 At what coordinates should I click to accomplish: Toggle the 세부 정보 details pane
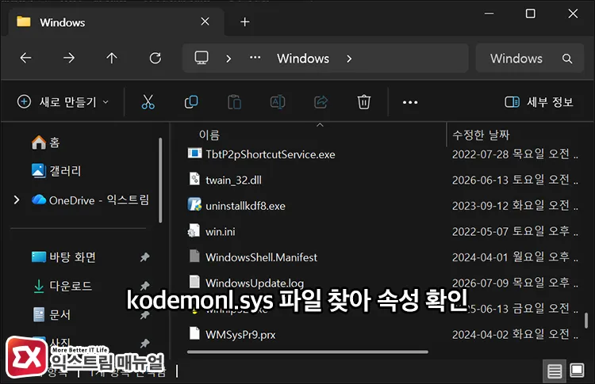point(539,102)
